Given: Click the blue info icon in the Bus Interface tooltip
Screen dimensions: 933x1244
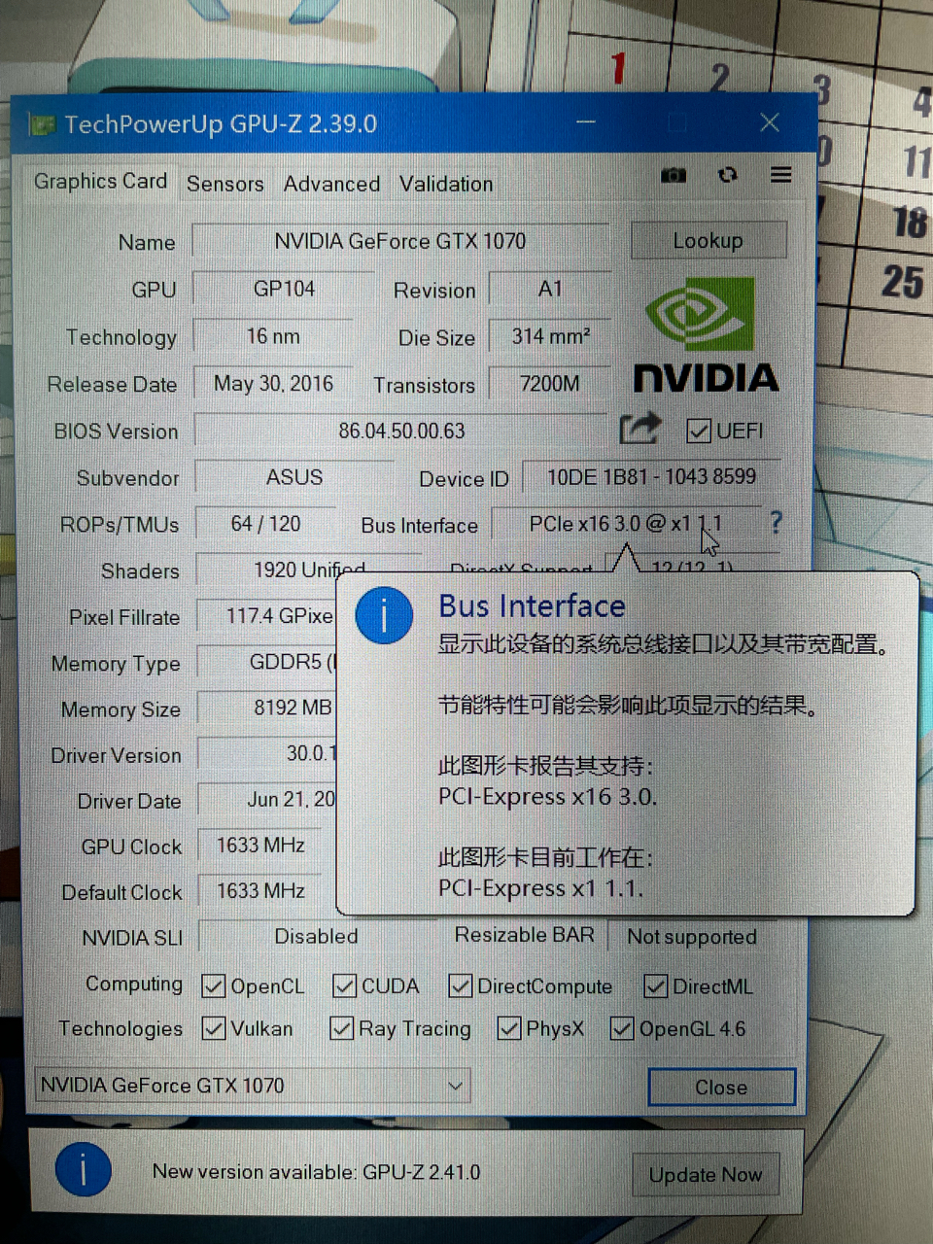Looking at the screenshot, I should (384, 615).
